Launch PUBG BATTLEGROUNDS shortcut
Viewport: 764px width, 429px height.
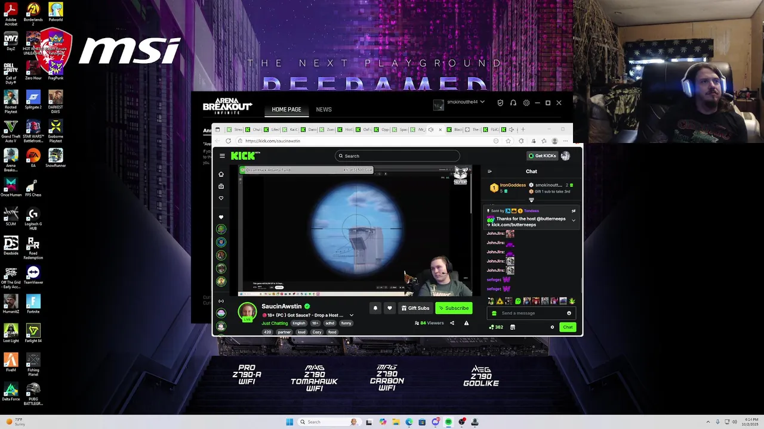click(33, 394)
